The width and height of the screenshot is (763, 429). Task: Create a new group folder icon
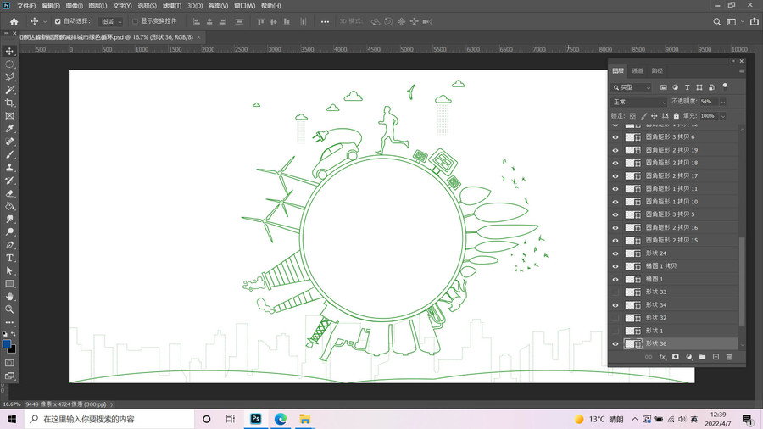[702, 357]
